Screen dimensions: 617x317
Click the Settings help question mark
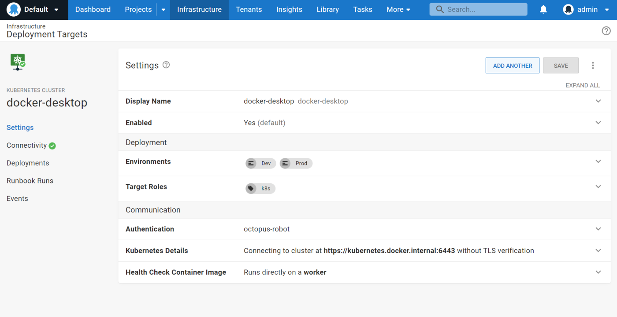pos(166,65)
